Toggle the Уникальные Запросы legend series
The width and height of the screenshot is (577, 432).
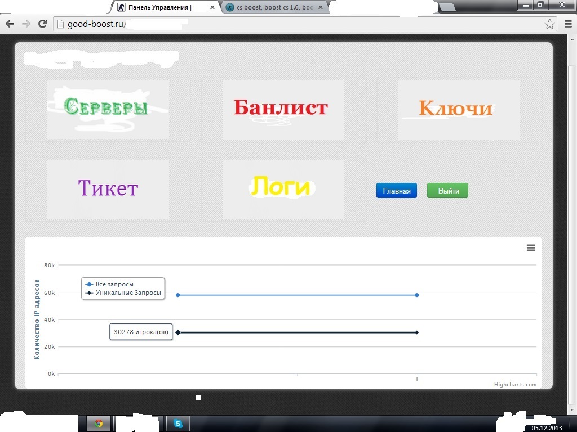coord(123,292)
